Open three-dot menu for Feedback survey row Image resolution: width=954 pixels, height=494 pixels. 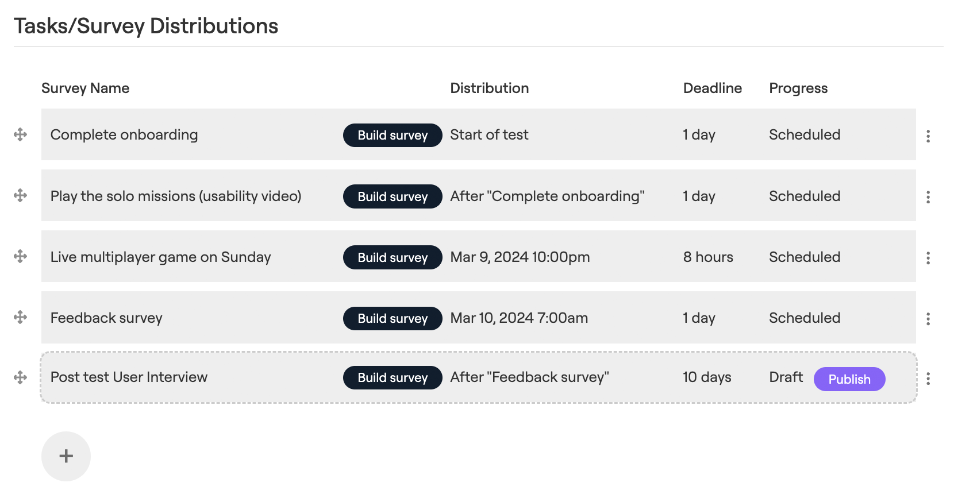click(x=928, y=319)
